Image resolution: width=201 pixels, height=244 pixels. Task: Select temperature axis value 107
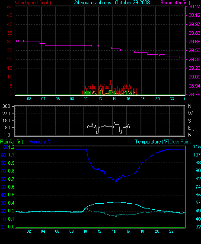197,155
